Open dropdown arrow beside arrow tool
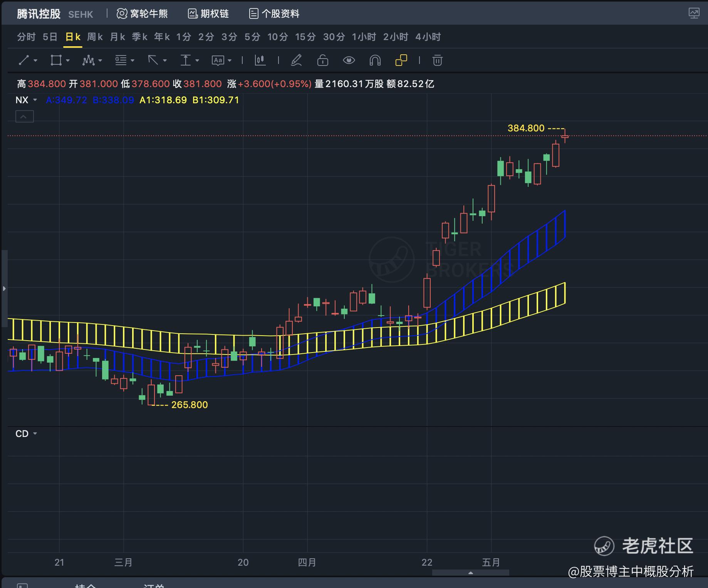The width and height of the screenshot is (708, 588). click(x=165, y=60)
